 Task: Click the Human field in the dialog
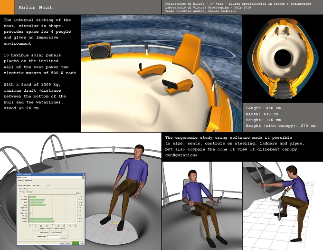[51, 177]
